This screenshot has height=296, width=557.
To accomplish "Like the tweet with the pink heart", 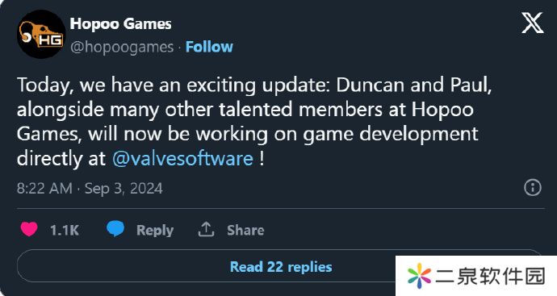I will (x=29, y=229).
